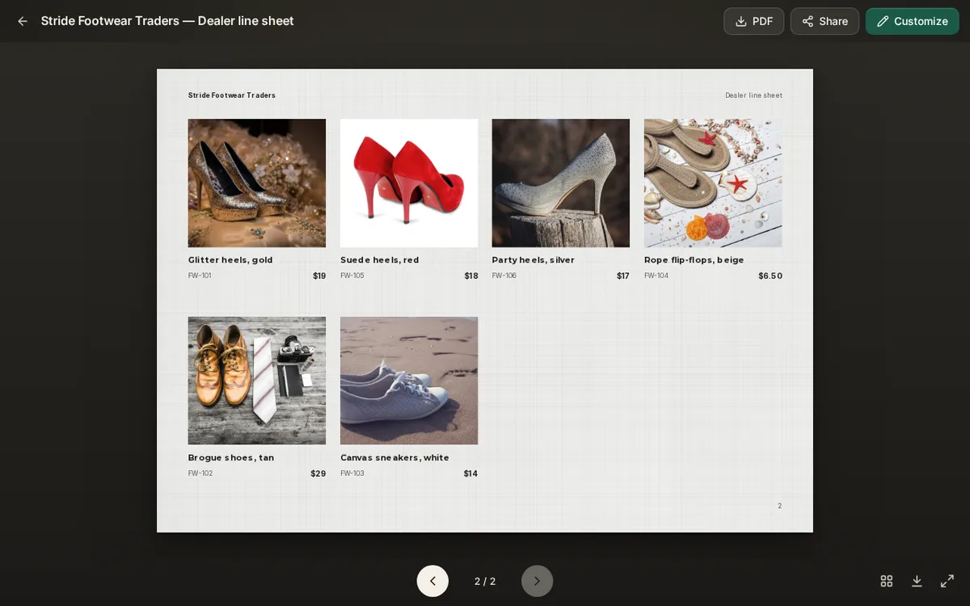Click the SKU code FW-106
The image size is (970, 606).
click(504, 276)
